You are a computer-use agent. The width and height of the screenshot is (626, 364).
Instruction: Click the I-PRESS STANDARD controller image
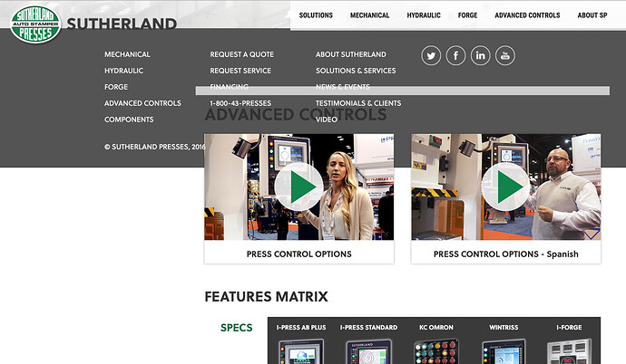point(368,350)
